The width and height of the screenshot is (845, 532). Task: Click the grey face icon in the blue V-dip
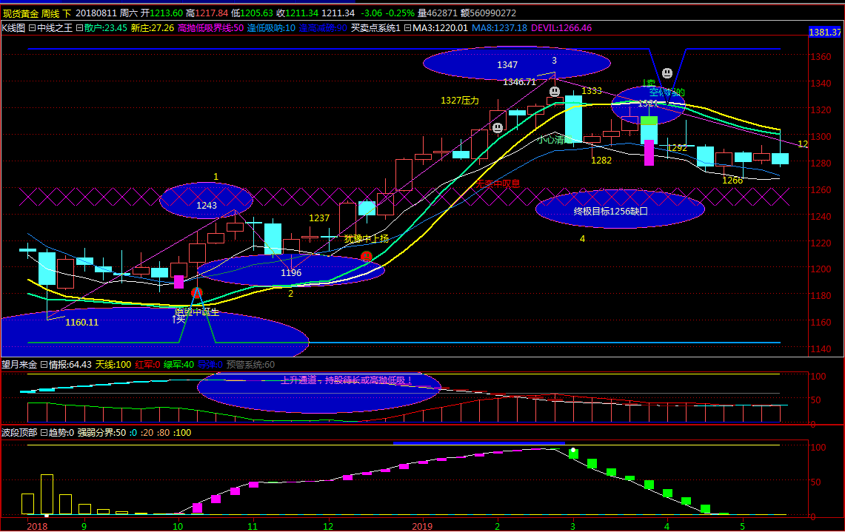click(667, 73)
